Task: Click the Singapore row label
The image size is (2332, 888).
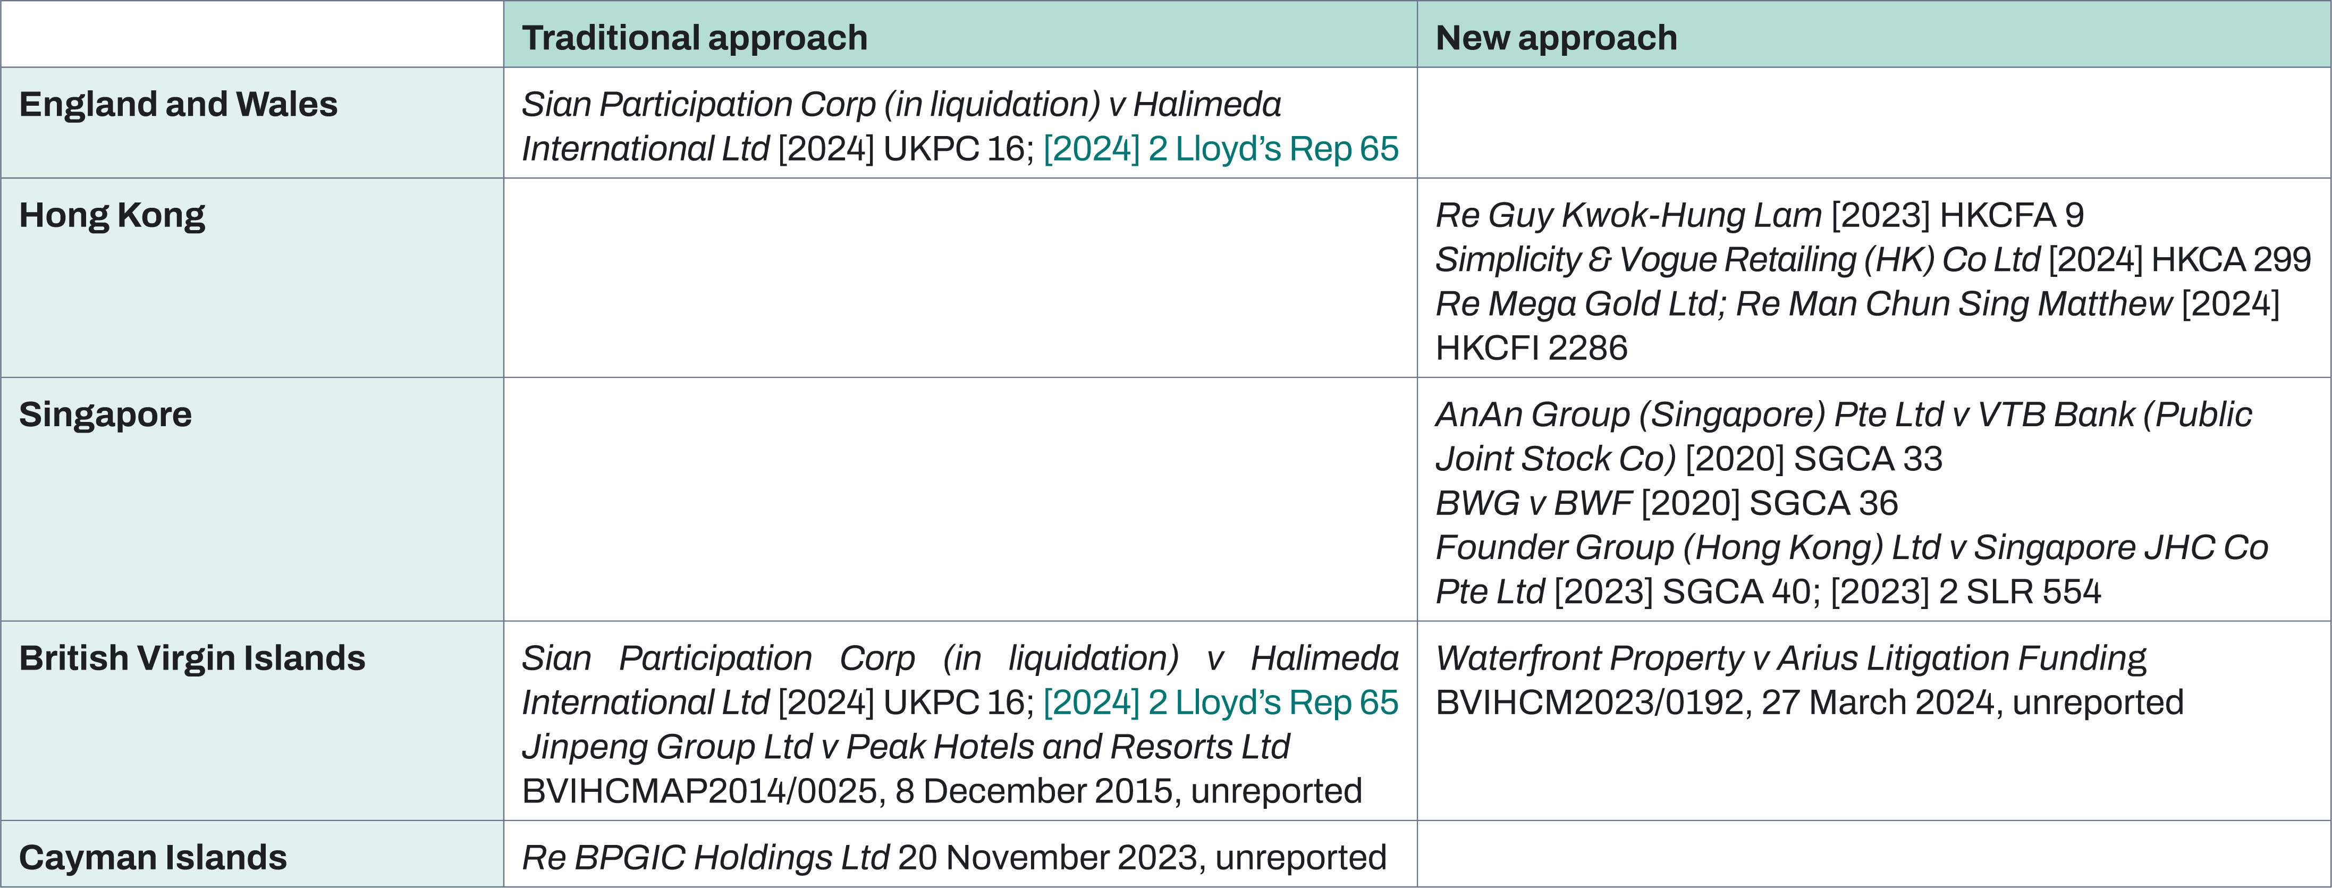Action: [105, 415]
